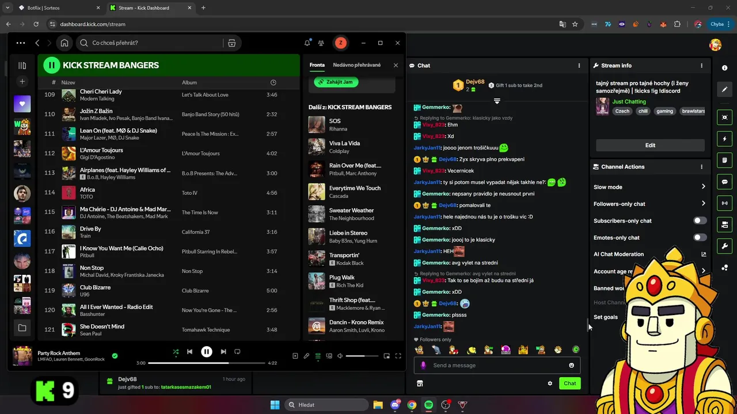Screen dimensions: 737x414
Task: Open Liked Songs heart tile in sidebar
Action: (22, 103)
